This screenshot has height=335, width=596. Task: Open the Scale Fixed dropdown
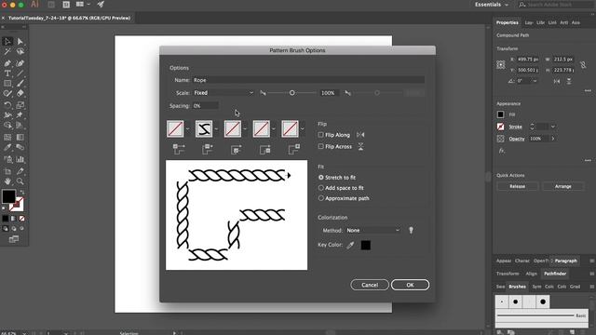(223, 93)
